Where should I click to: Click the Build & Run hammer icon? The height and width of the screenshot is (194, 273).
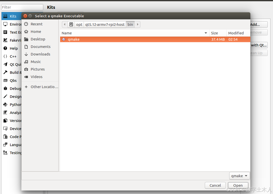[x=5, y=72]
